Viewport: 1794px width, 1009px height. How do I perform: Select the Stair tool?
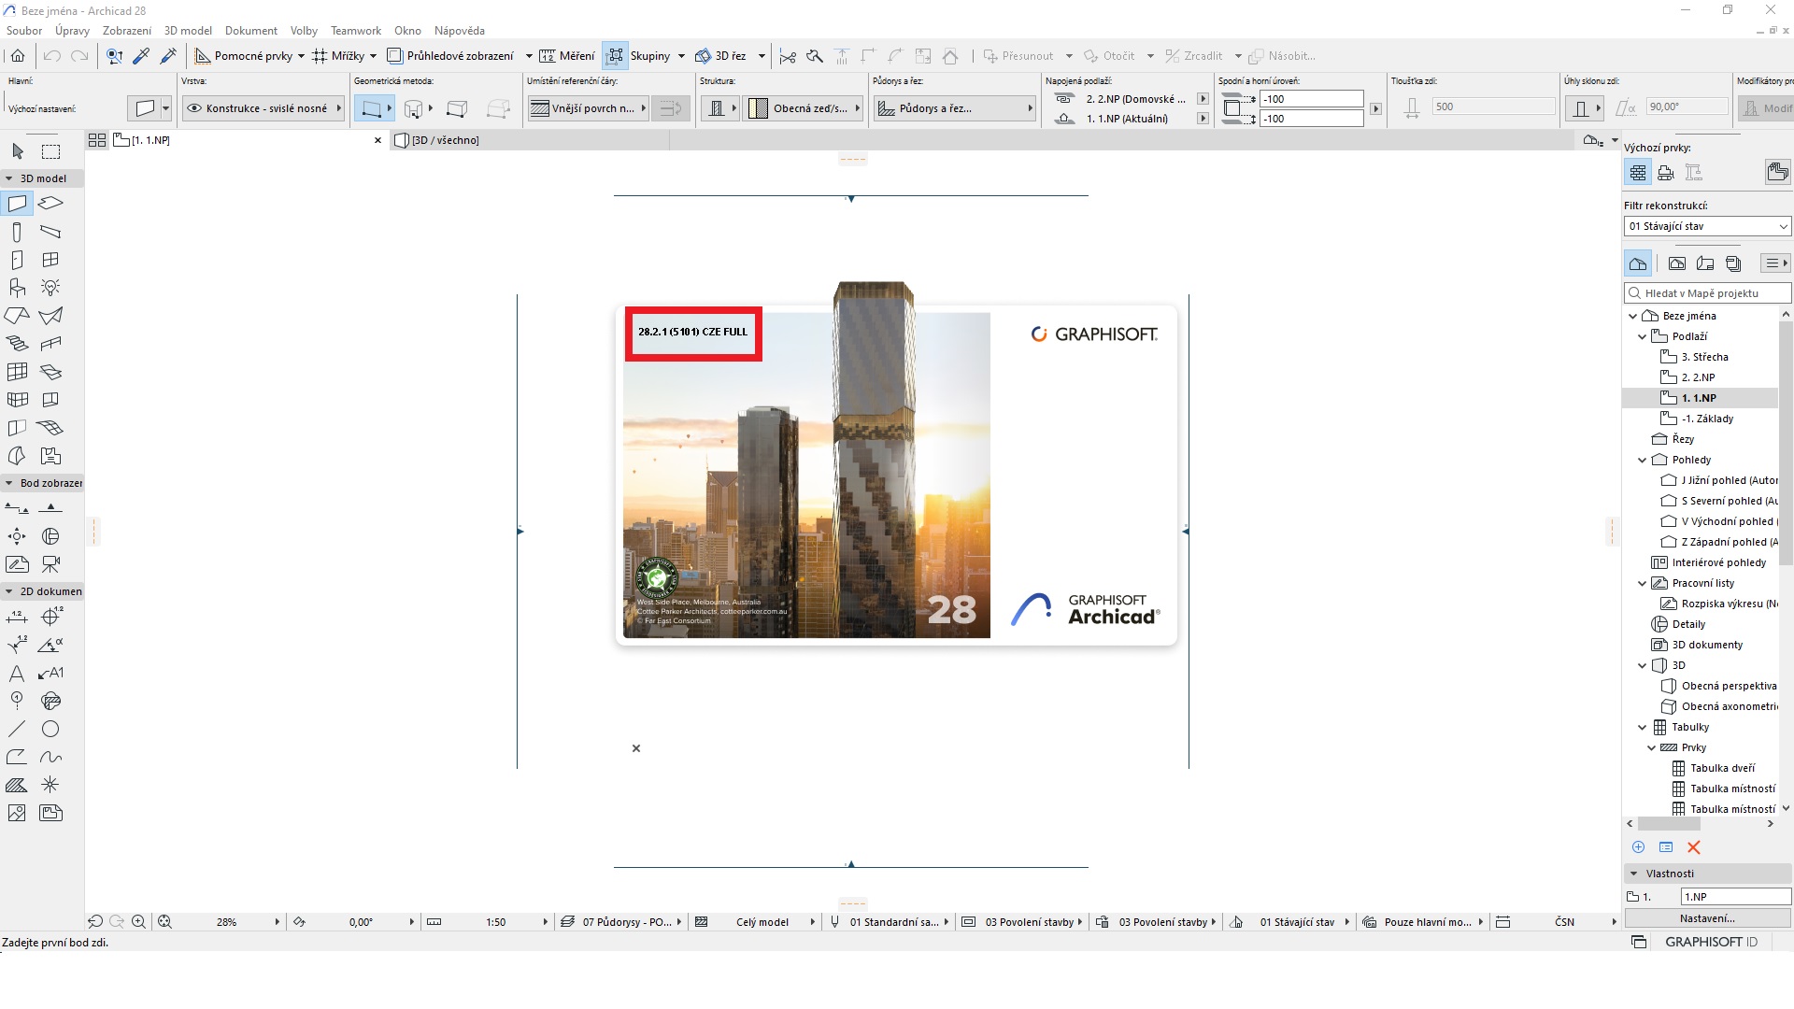coord(18,343)
